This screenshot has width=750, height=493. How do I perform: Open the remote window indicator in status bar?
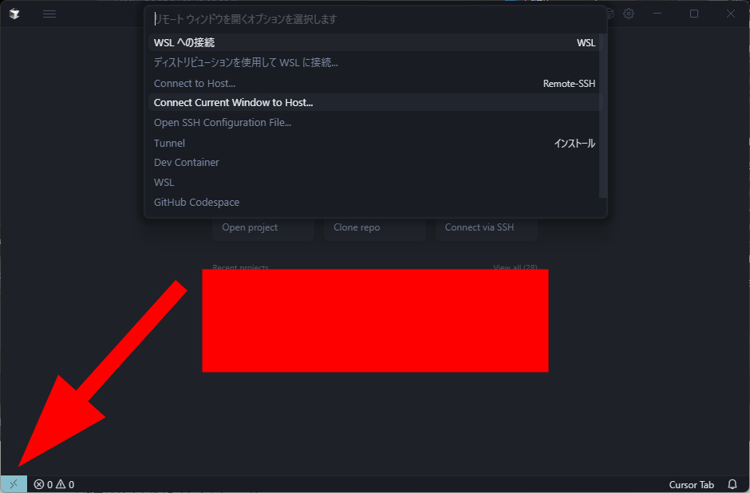[x=14, y=484]
